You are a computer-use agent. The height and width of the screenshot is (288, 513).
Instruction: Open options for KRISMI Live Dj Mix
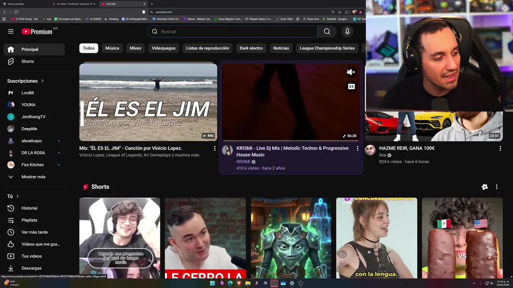pos(357,148)
